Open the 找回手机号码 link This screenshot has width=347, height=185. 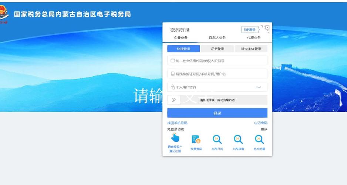(177, 123)
